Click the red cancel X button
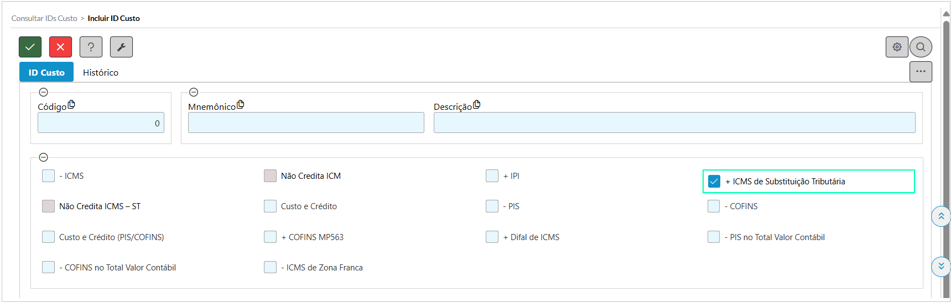 coord(60,47)
